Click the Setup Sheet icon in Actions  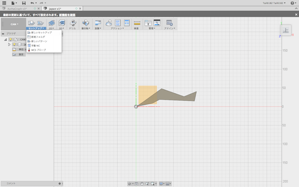pyautogui.click(x=127, y=23)
